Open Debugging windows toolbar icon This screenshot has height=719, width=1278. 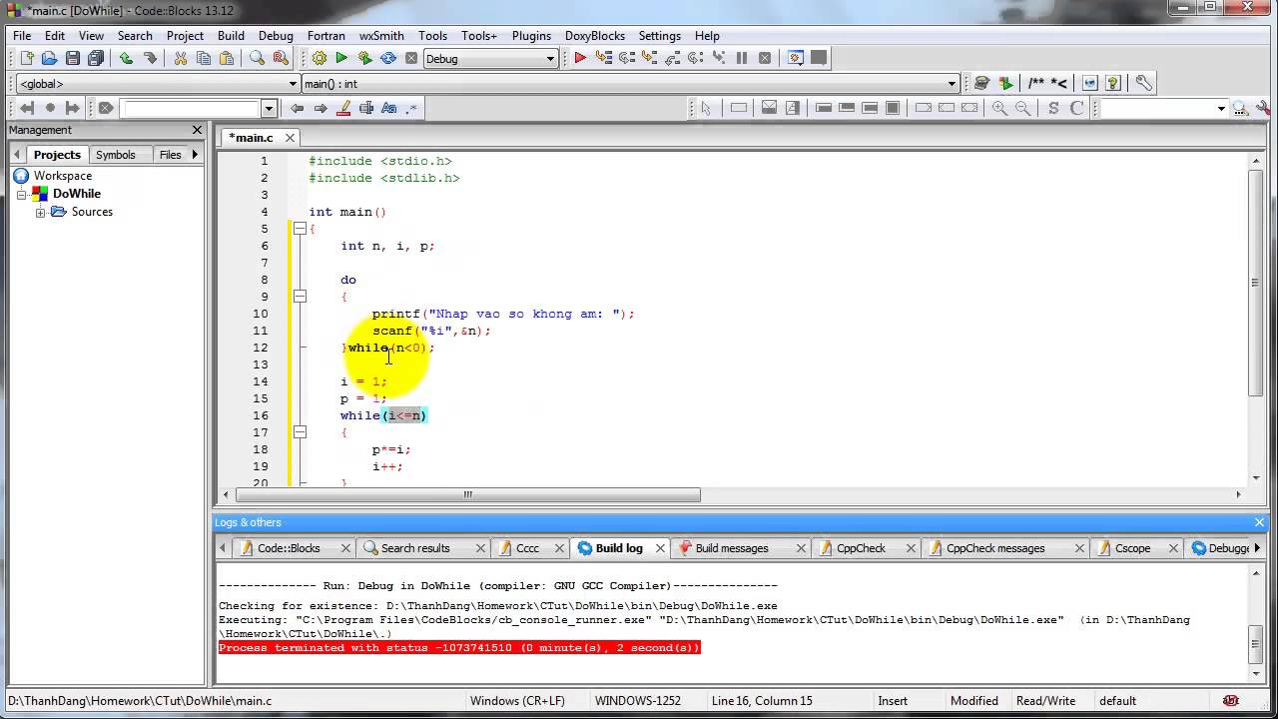pos(796,58)
